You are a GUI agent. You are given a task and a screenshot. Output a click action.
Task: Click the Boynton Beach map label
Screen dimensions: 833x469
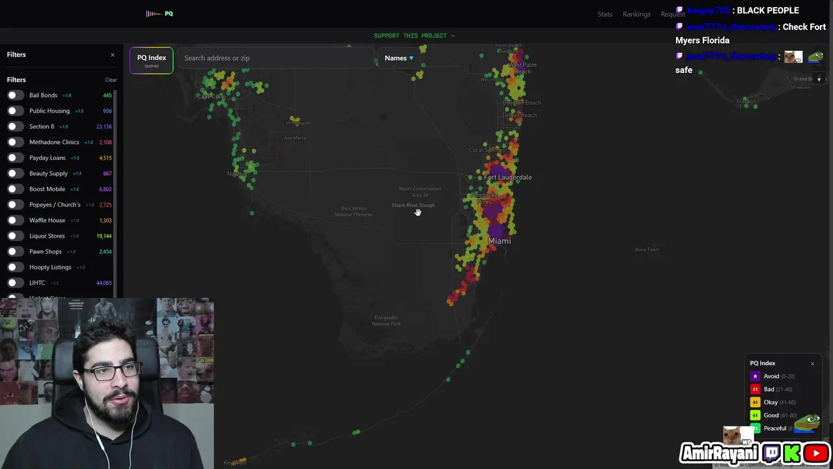(x=522, y=103)
